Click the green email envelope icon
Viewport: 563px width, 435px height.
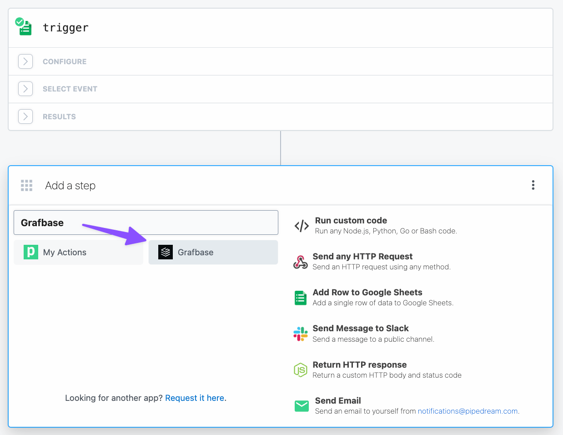302,406
